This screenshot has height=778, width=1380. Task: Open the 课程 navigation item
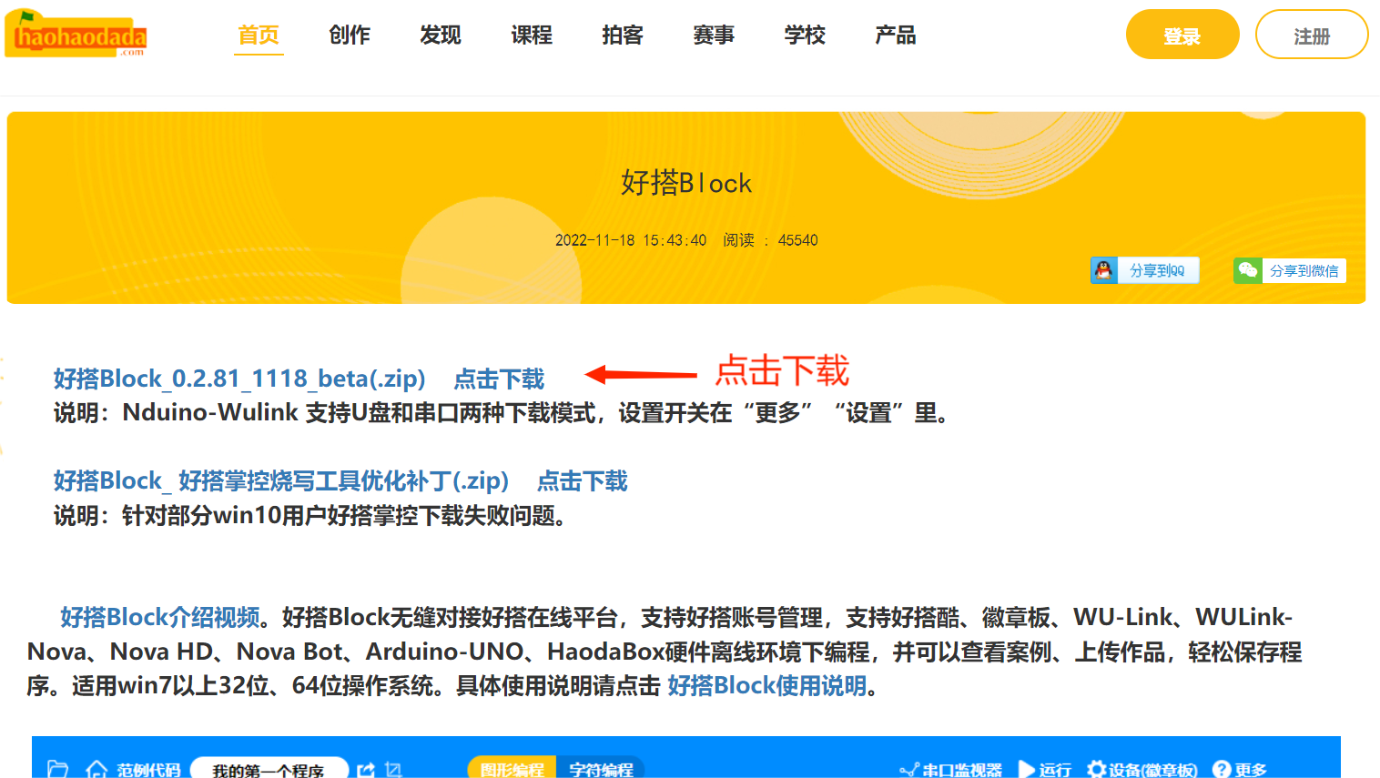[x=532, y=35]
